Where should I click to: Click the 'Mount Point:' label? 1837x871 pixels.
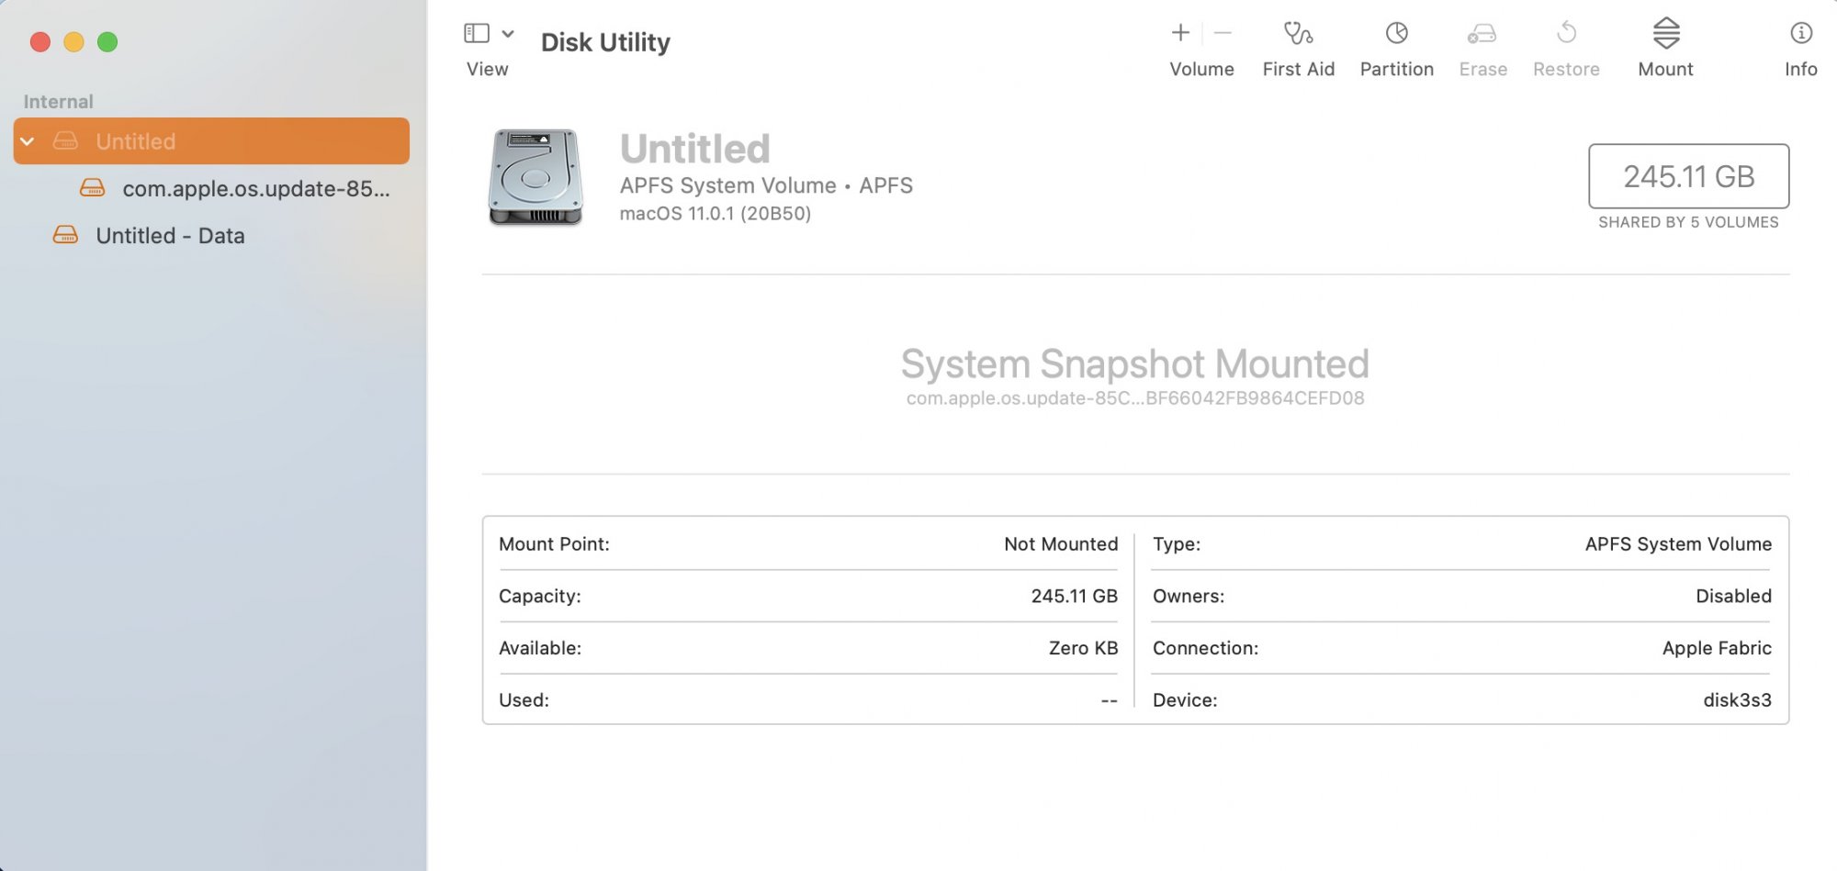click(554, 544)
